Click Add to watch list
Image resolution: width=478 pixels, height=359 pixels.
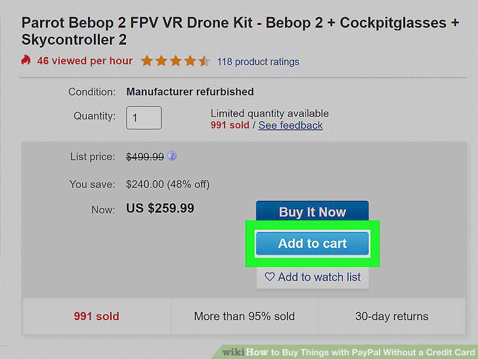313,277
